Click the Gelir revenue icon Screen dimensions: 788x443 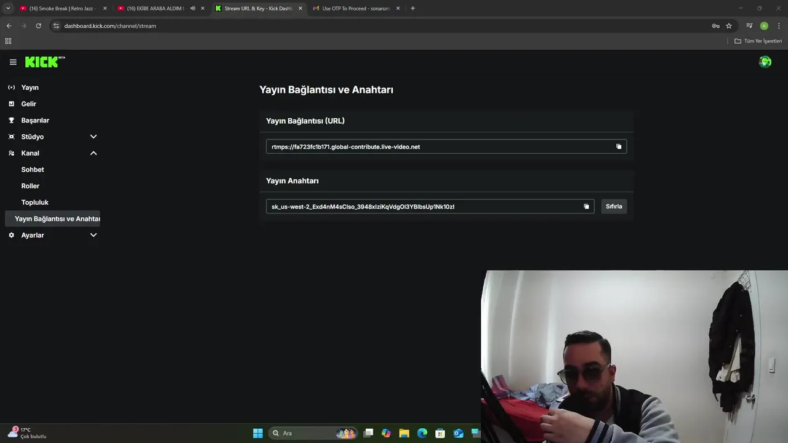pyautogui.click(x=11, y=104)
